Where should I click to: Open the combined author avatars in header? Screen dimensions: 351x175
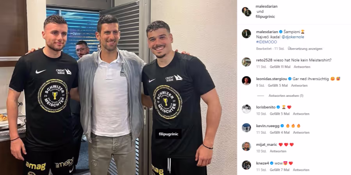click(x=246, y=12)
